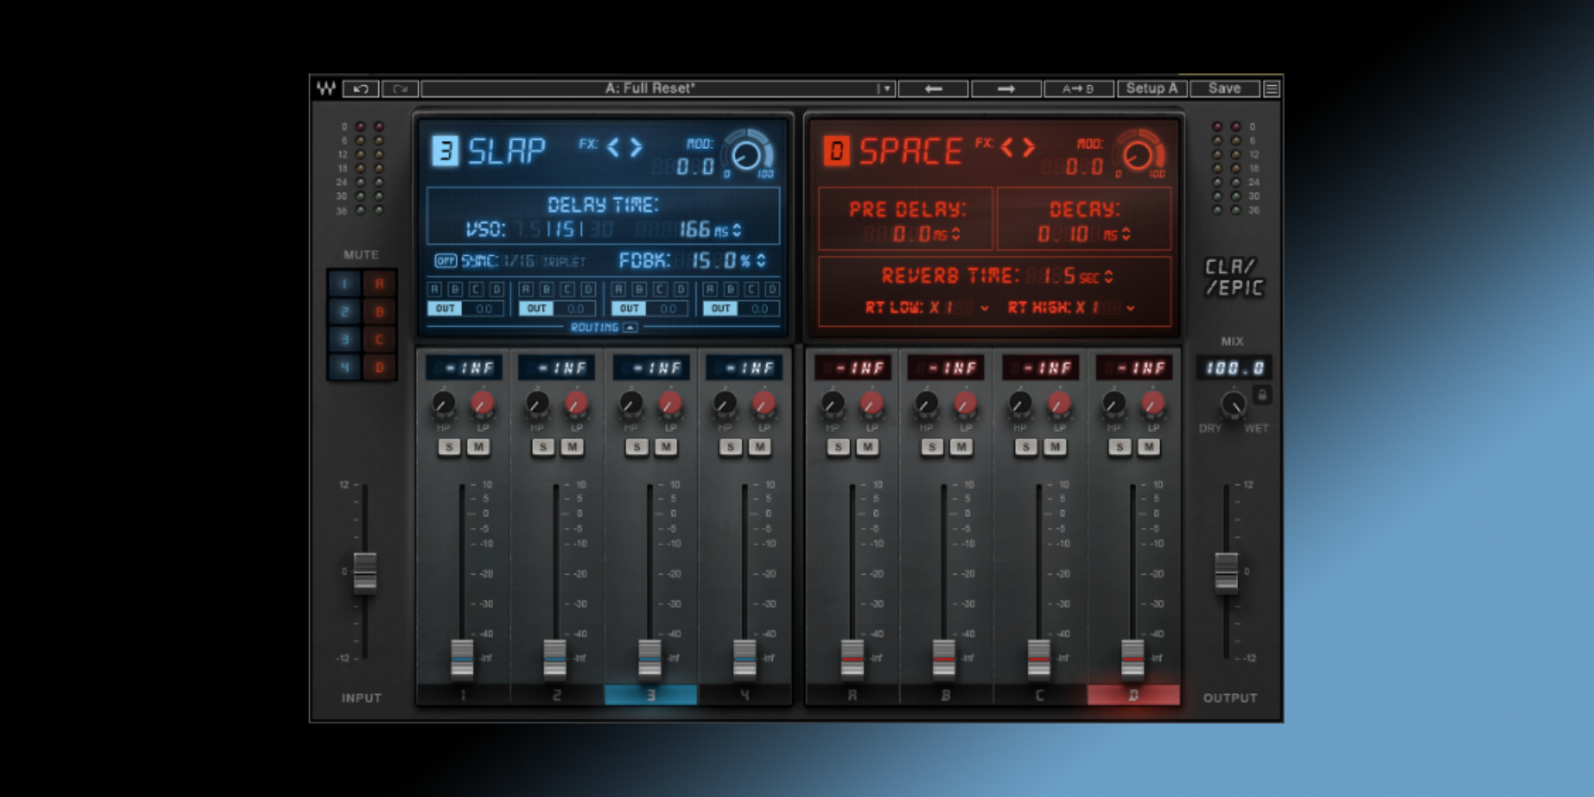Load the previous preset with the left arrow

pyautogui.click(x=933, y=89)
